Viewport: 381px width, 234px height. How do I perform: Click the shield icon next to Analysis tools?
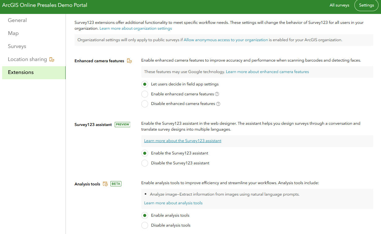(105, 184)
